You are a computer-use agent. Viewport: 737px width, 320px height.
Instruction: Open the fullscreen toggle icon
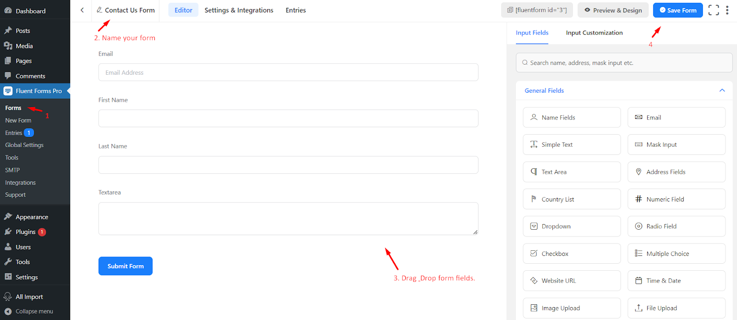(714, 10)
